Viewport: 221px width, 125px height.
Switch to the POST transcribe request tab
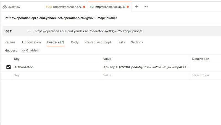pos(64,7)
